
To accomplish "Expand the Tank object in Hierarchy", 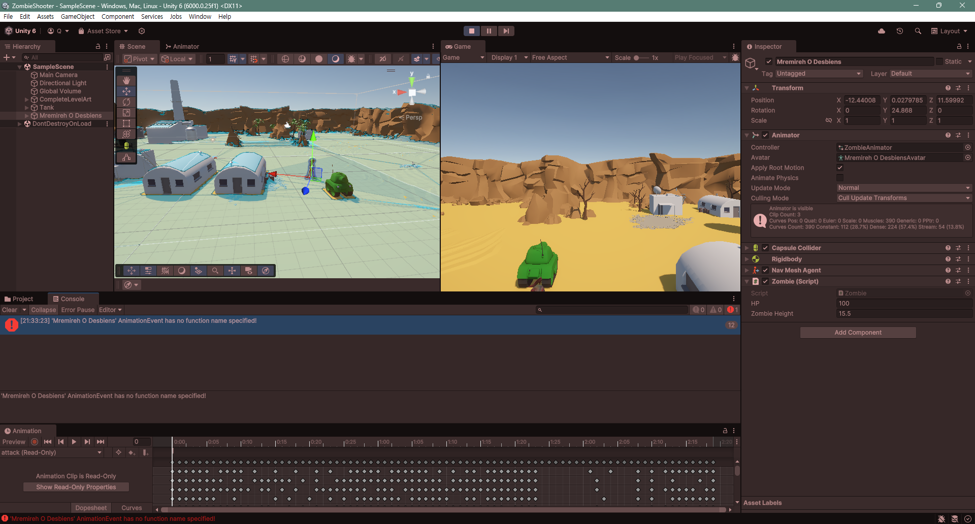I will pyautogui.click(x=27, y=108).
